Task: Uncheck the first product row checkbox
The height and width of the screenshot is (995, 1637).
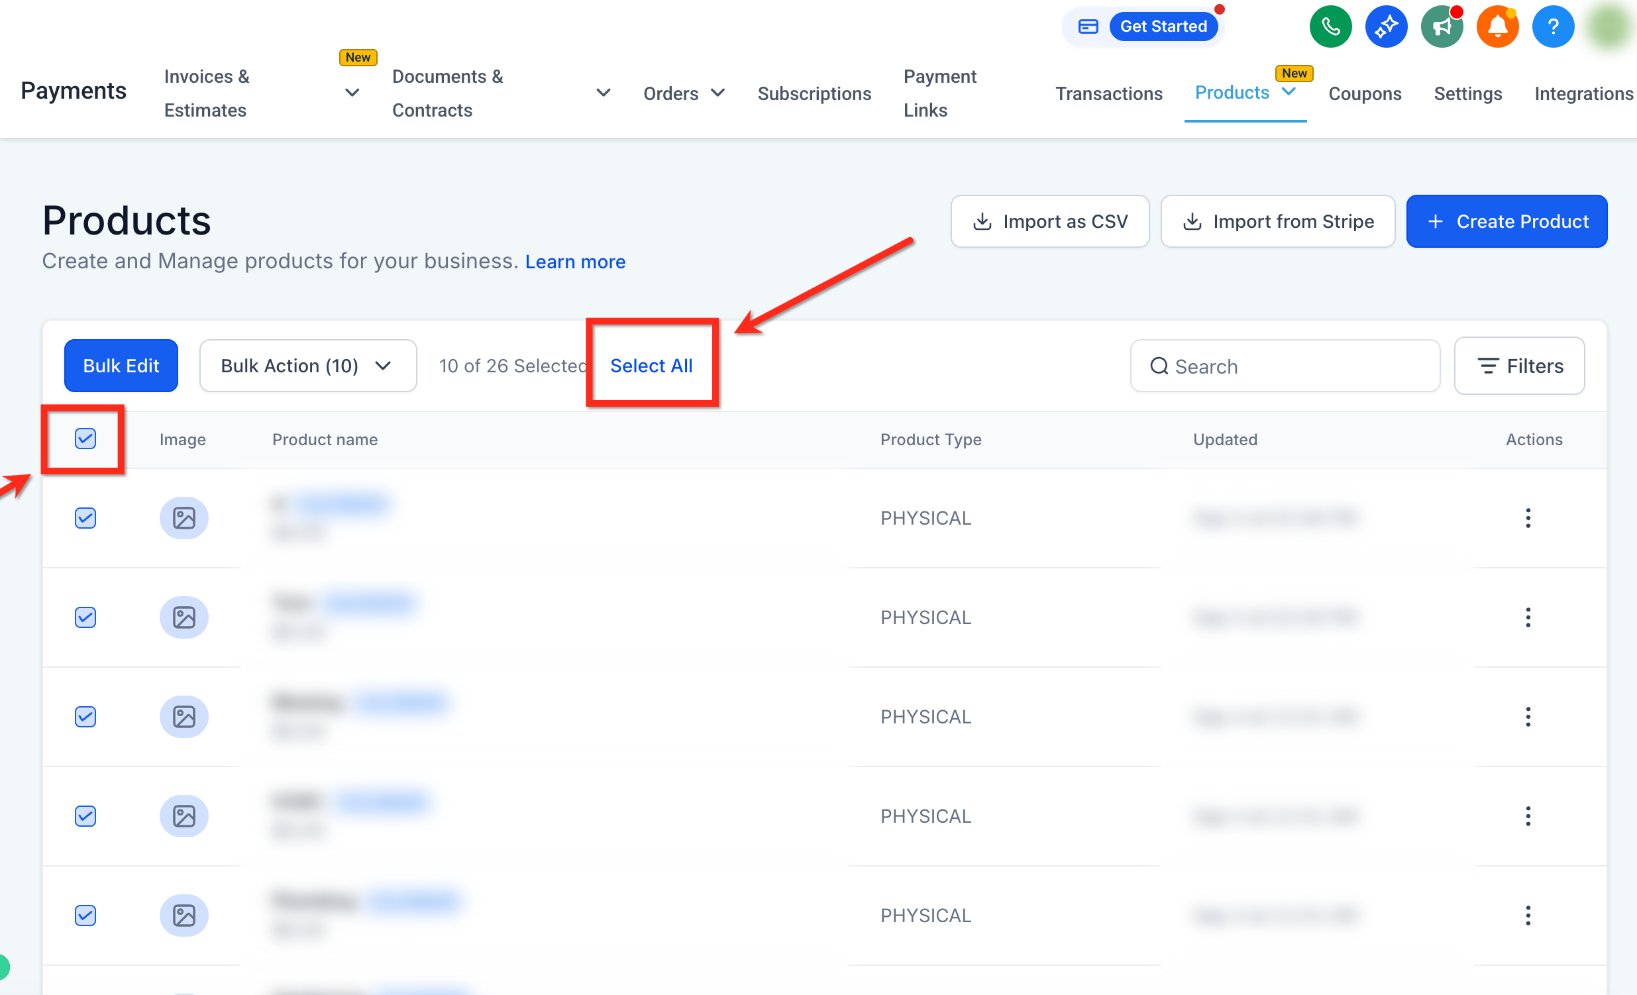Action: point(85,518)
